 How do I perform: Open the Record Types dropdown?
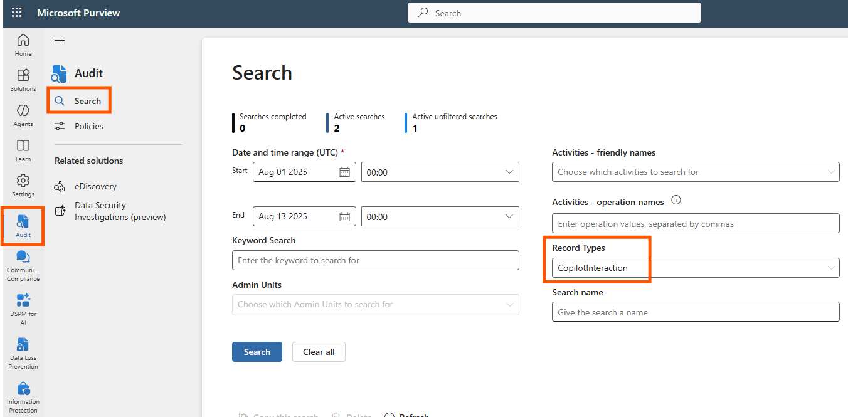point(696,268)
